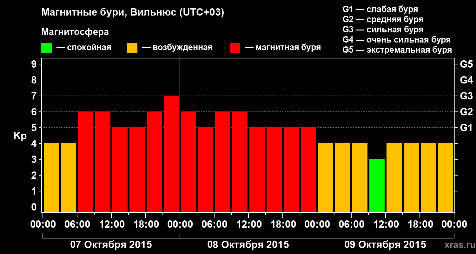
Task: Click the Kp axis value 3
Action: 35,159
